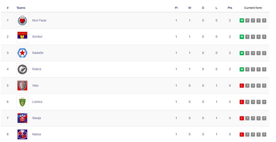
Task: Click the Teams column header
Action: 21,8
